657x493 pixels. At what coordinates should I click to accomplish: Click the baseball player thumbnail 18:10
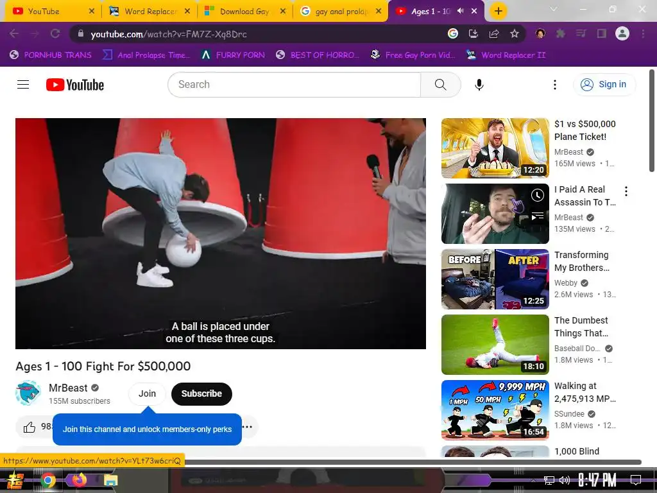tap(495, 345)
